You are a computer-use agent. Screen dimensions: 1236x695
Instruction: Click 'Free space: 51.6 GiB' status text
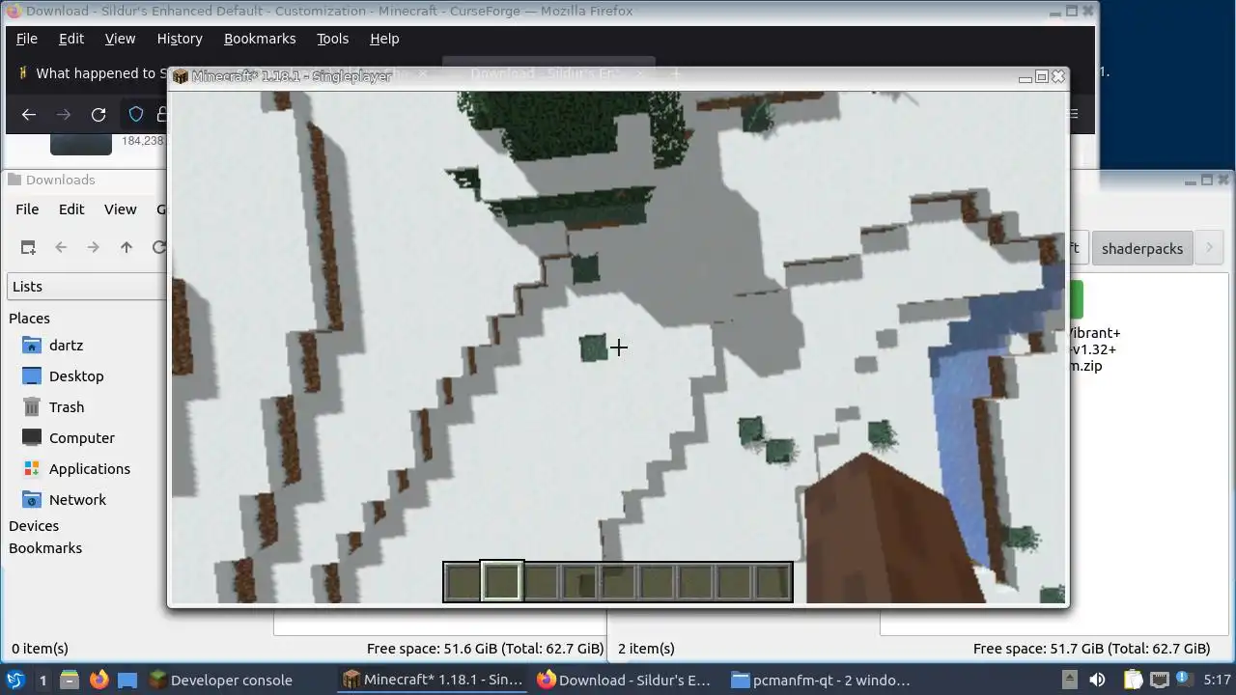coord(486,649)
